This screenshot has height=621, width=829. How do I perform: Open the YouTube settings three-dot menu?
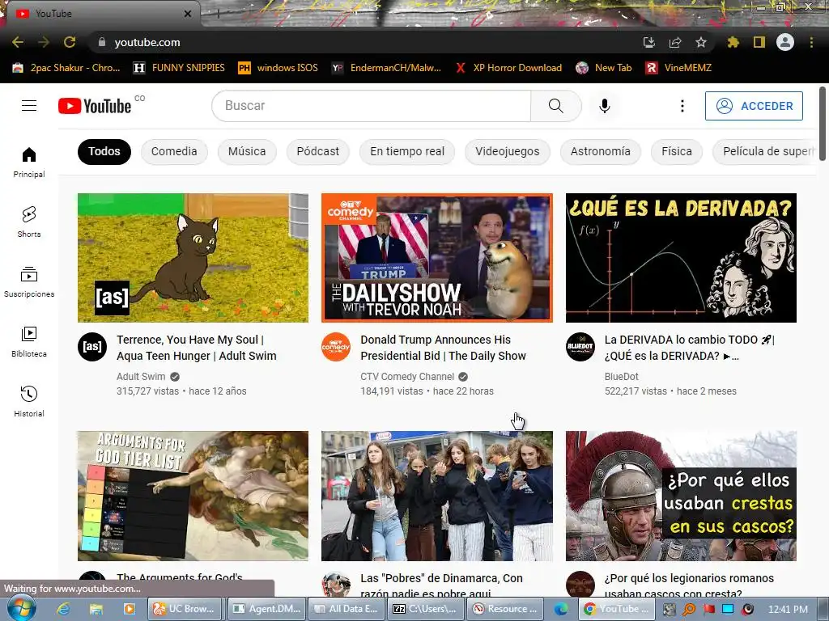click(682, 106)
